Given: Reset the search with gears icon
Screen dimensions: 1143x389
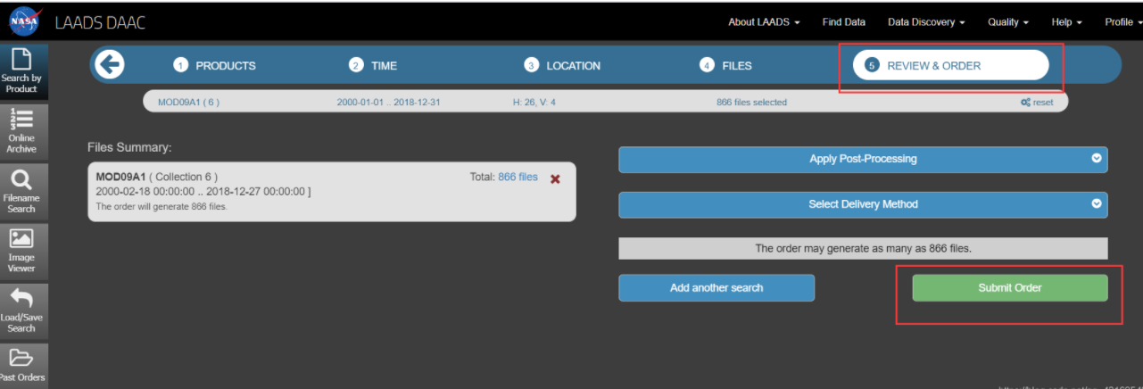Looking at the screenshot, I should [1037, 102].
